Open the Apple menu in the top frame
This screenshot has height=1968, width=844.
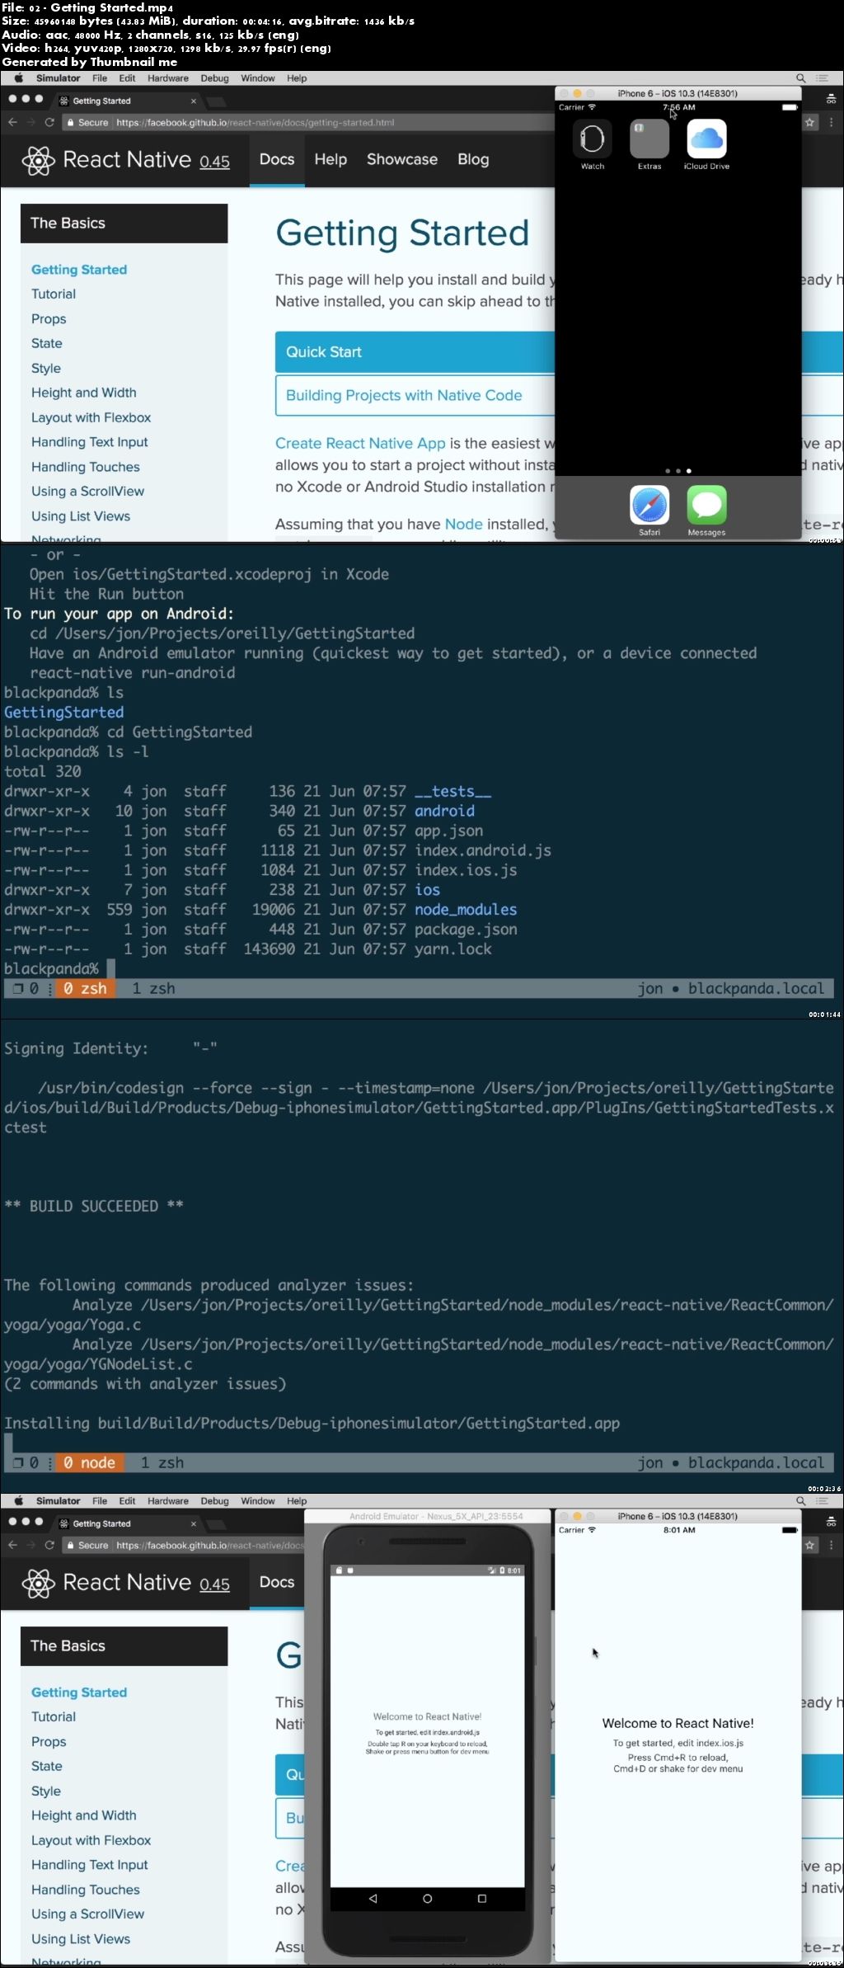pyautogui.click(x=19, y=78)
